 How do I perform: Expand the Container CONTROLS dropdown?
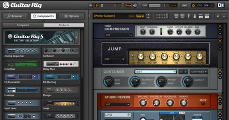[x=199, y=72]
